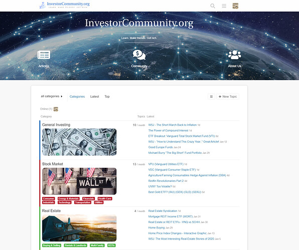Click the Wall Street category thumbnail
The width and height of the screenshot is (299, 250).
point(79,181)
